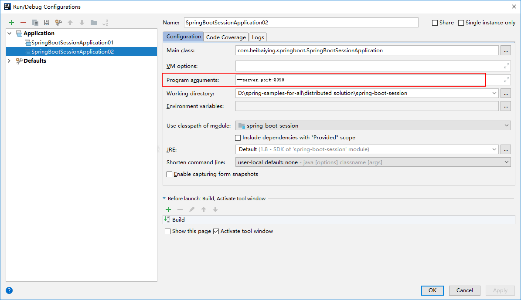Click the add before launch task icon

point(168,209)
